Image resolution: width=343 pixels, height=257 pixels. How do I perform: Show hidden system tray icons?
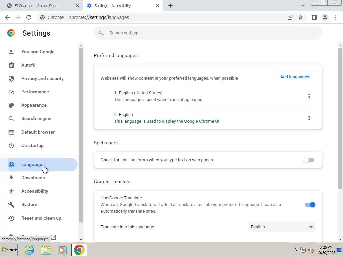pos(296,249)
